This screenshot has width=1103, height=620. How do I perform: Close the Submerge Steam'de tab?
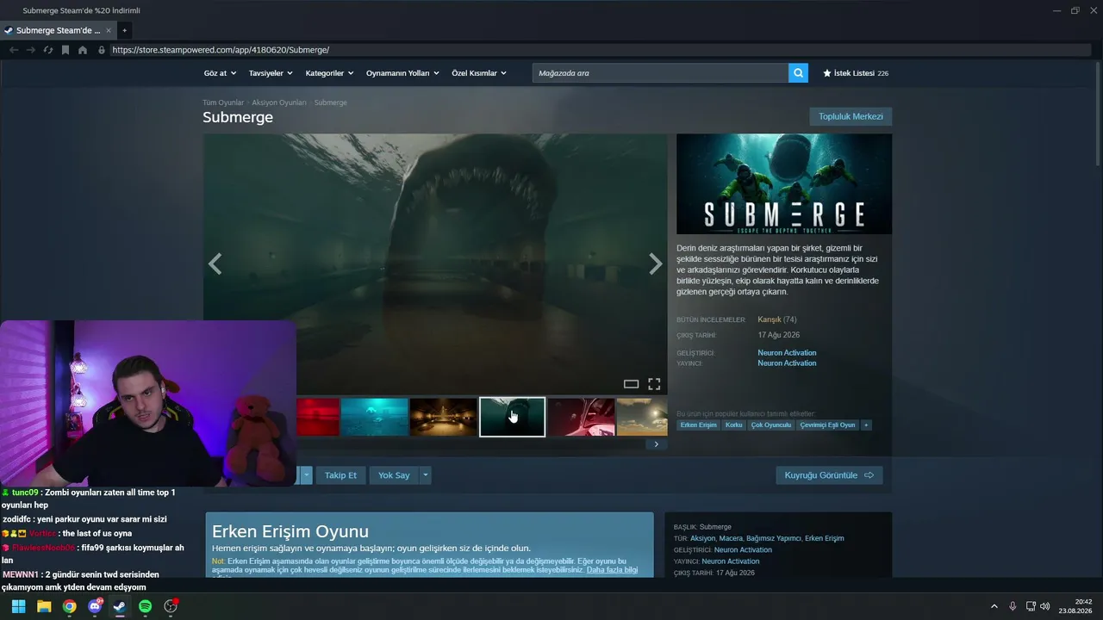[109, 30]
